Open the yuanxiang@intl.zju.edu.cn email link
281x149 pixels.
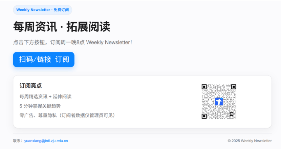coord(46,141)
